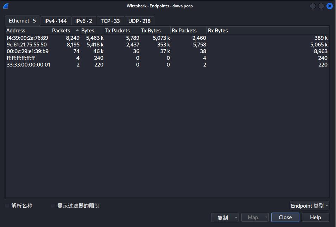Screen dimensions: 336x227
Task: Switch to the UDP · 218 tab
Action: [x=139, y=21]
